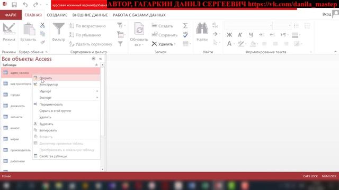Click align left icon in text formatting
The image size is (339, 190).
(x=264, y=44)
